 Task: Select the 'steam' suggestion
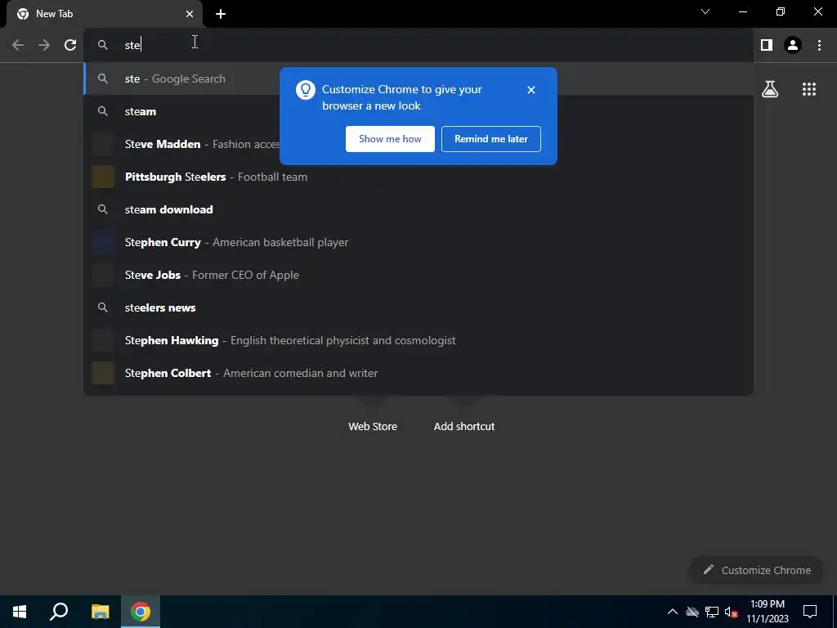coord(418,111)
